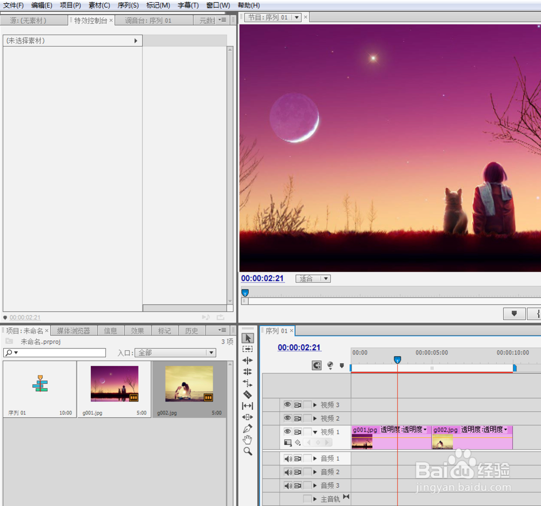Hide the 视频 1 track with eye icon
The width and height of the screenshot is (541, 506).
[287, 431]
